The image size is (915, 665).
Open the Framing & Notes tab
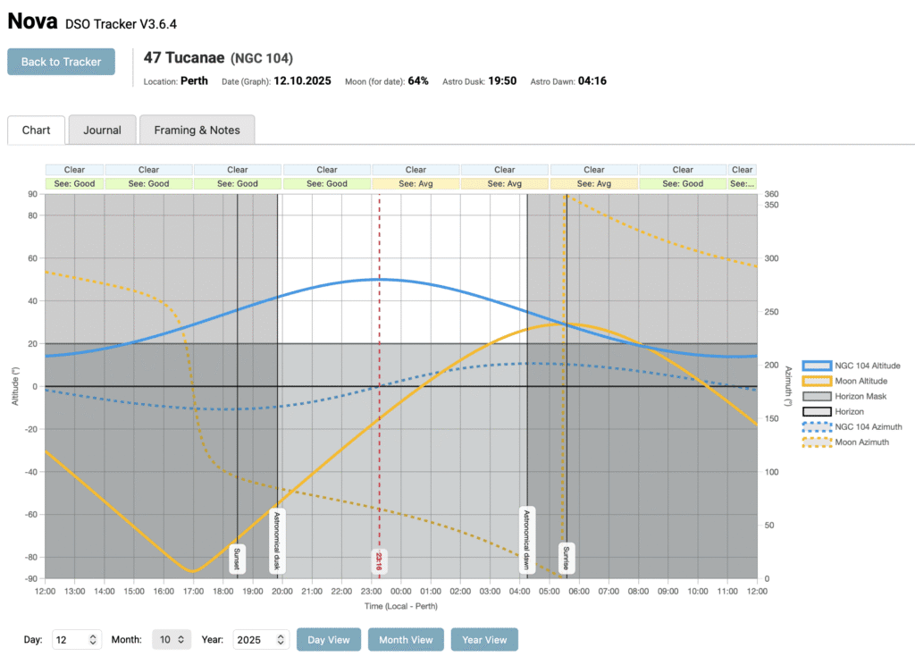197,130
